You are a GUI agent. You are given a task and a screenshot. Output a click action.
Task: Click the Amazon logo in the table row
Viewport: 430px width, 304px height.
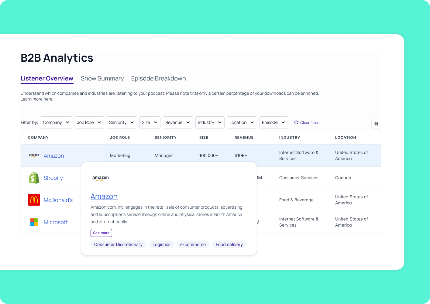click(34, 155)
